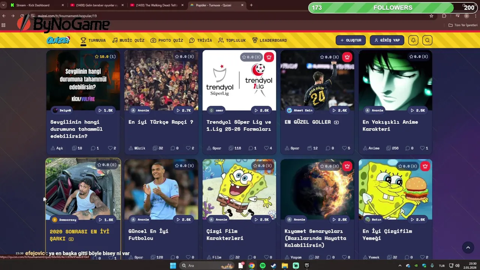This screenshot has width=480, height=270.
Task: Click author DelynN on Sevgilinin card
Action: coord(62,110)
